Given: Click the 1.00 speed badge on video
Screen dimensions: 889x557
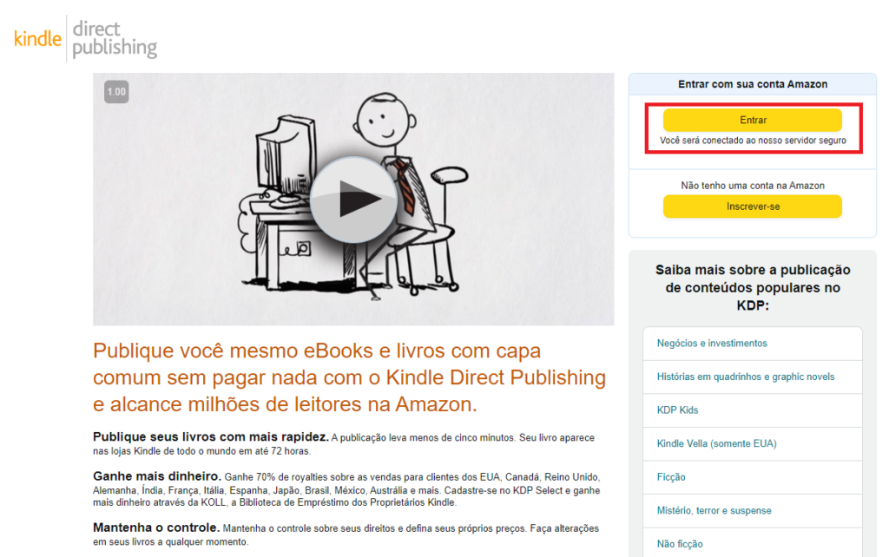Looking at the screenshot, I should click(116, 92).
